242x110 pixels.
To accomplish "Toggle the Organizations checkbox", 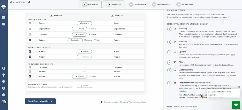I will [x=30, y=29].
